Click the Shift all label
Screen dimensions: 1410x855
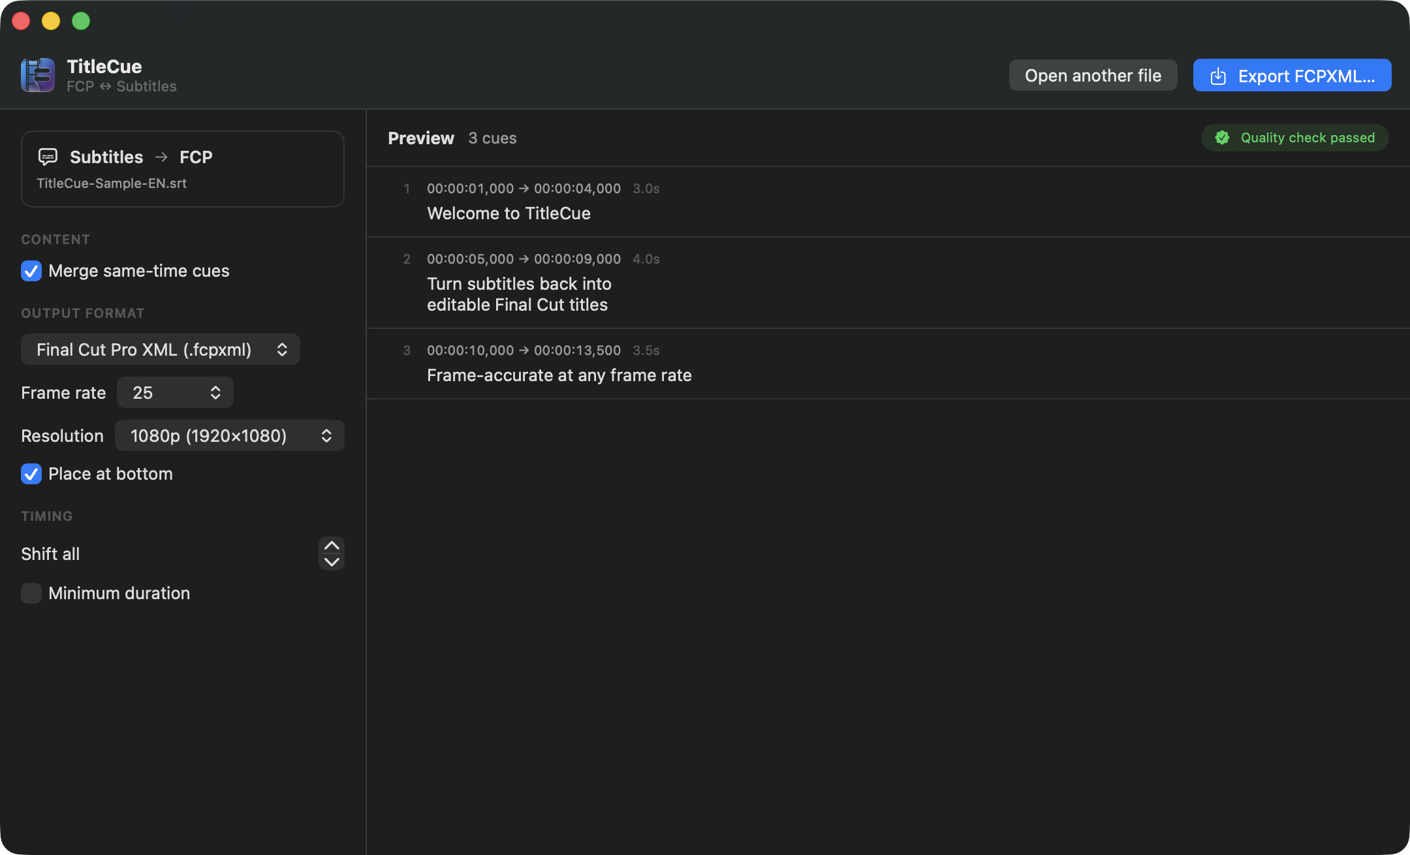click(50, 554)
